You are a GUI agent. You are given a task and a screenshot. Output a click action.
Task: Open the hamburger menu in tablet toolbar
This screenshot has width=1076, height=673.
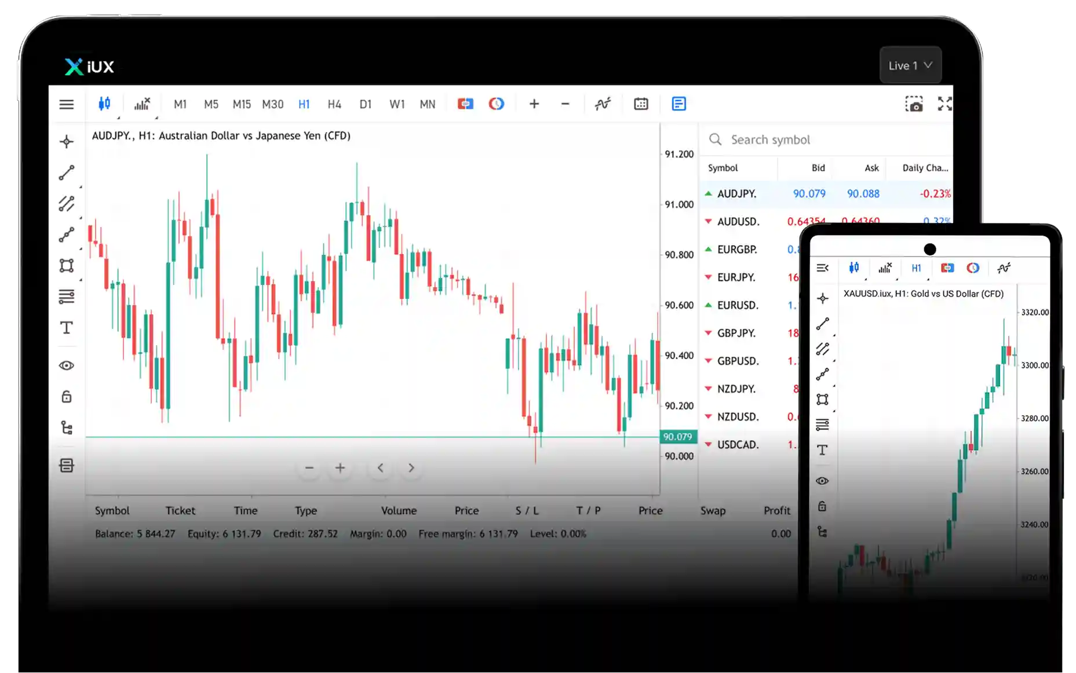[67, 104]
